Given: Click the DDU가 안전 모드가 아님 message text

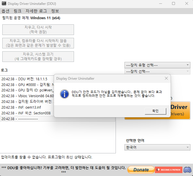Looking at the screenshot, I should pyautogui.click(x=117, y=94).
